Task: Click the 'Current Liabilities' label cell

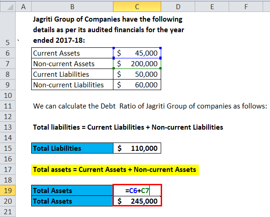Action: pyautogui.click(x=73, y=74)
